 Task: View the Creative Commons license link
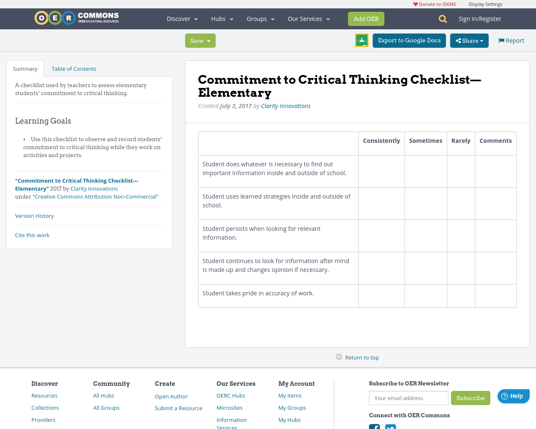pos(96,196)
